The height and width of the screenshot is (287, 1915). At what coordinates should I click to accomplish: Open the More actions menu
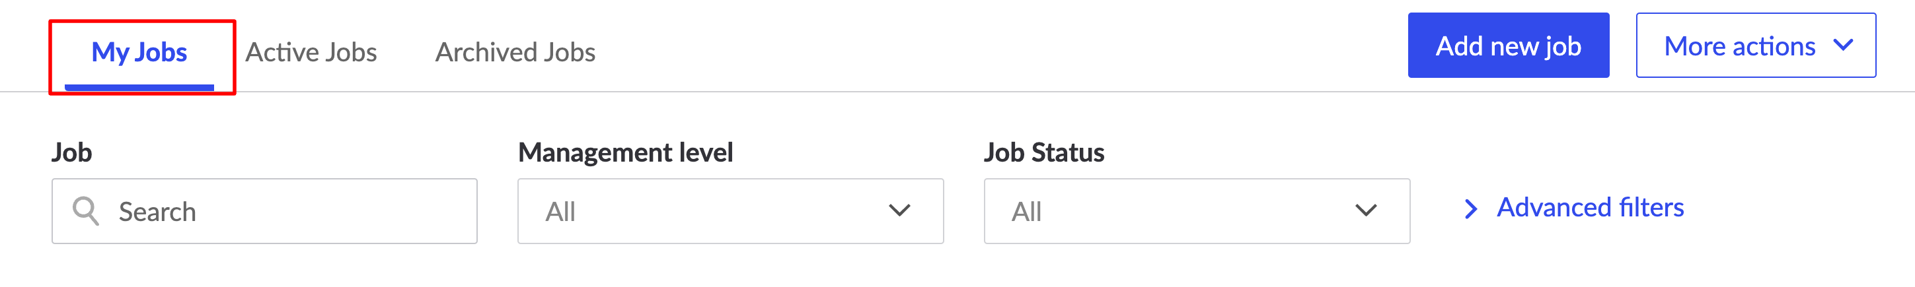(x=1755, y=46)
